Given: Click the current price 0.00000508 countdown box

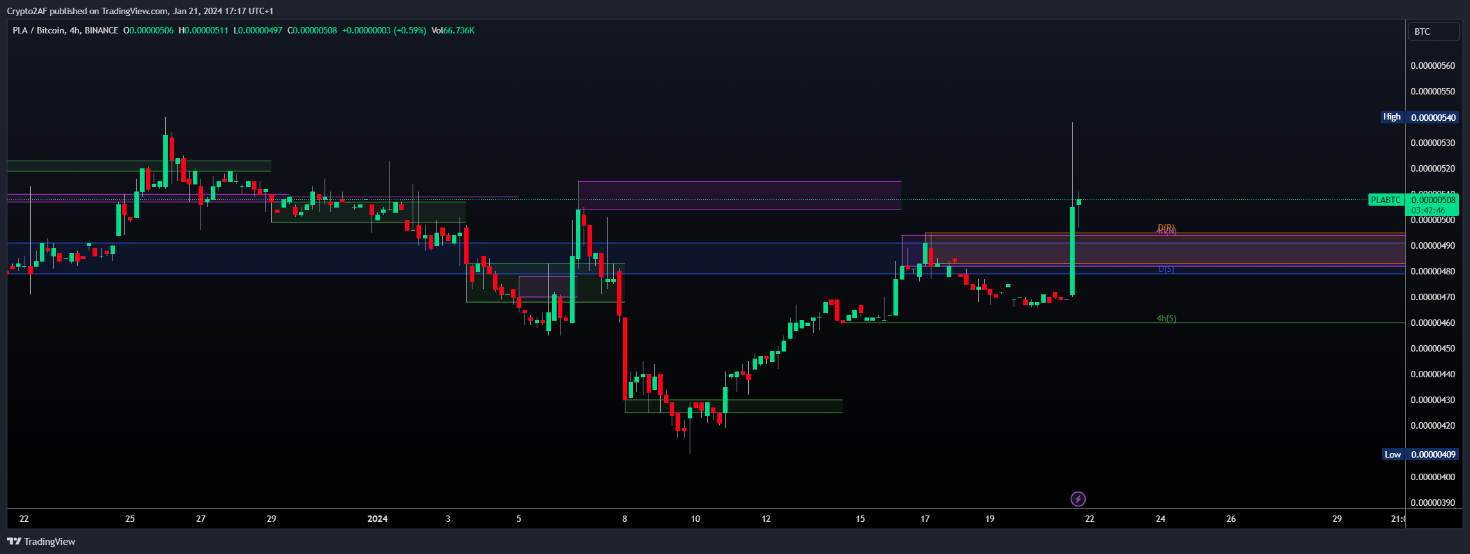Looking at the screenshot, I should (x=1432, y=205).
